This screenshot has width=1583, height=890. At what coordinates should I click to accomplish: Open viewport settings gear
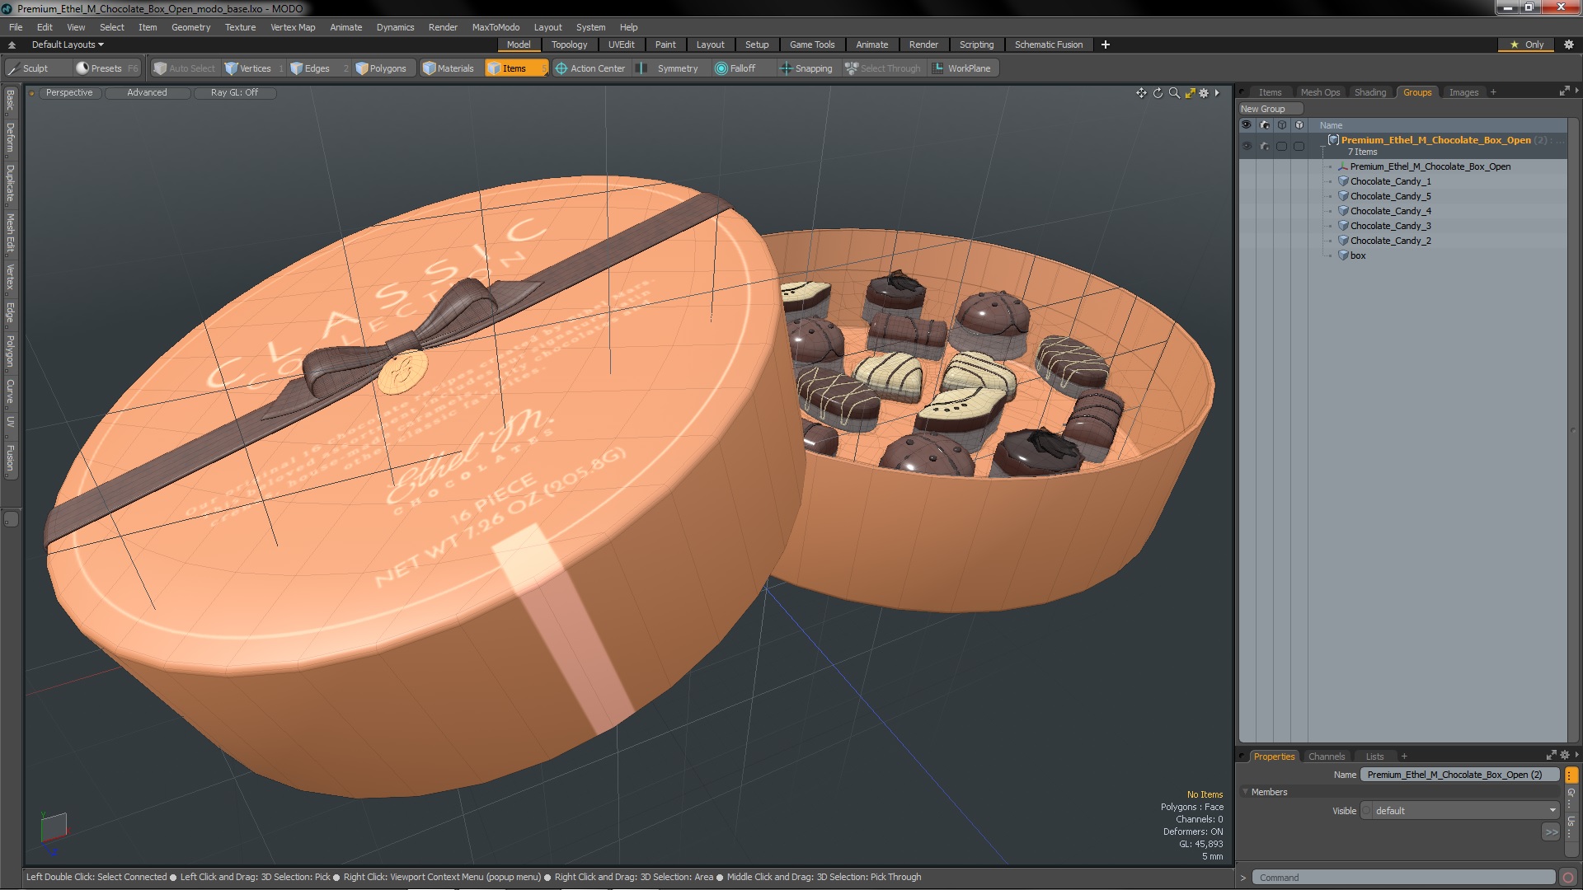(1204, 93)
